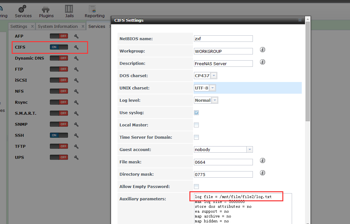Open the DOS charset dropdown
Screen dimensions: 350x224
click(x=214, y=76)
